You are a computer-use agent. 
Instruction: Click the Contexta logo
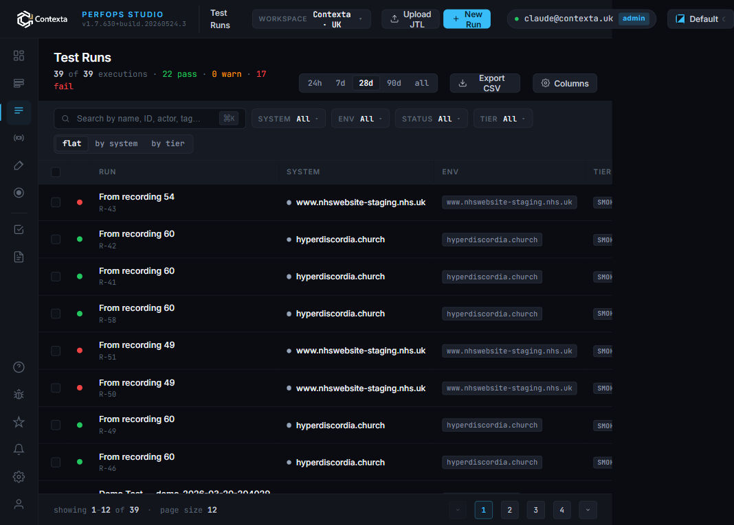point(42,19)
